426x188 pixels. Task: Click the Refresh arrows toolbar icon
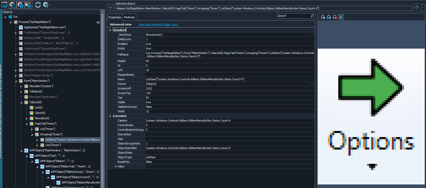point(38,4)
